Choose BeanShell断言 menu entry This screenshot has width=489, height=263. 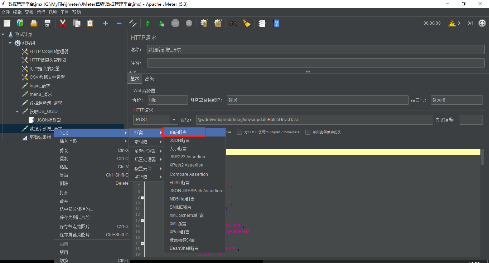click(195, 248)
